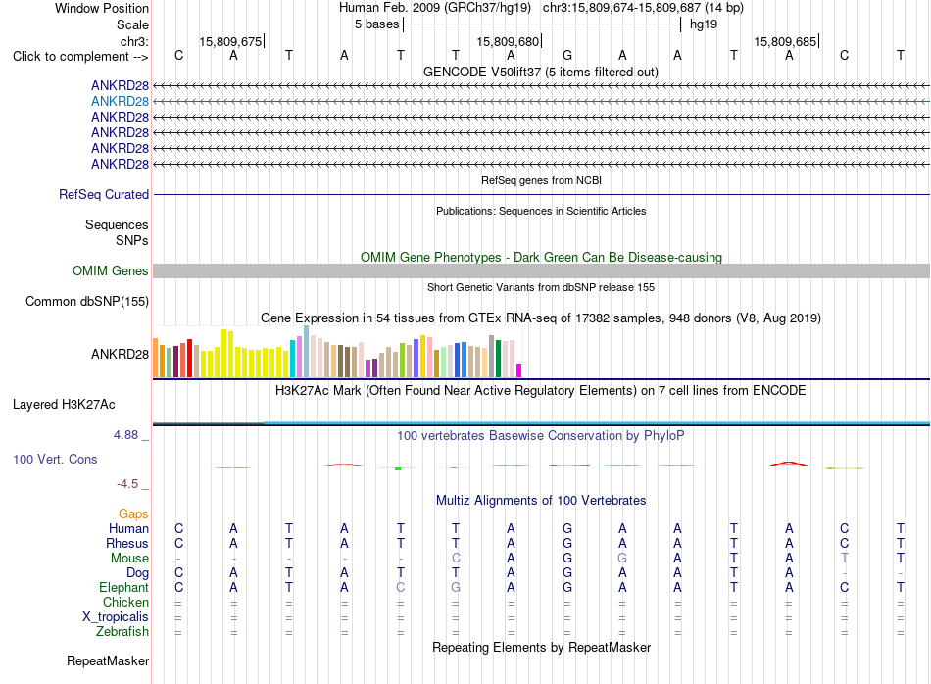Click the Dog alignment row label
The height and width of the screenshot is (684, 931).
(137, 573)
